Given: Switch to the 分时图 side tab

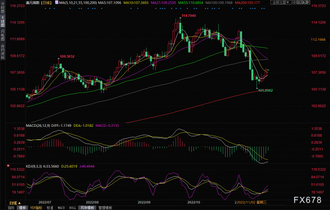Looking at the screenshot, I should (2, 8).
